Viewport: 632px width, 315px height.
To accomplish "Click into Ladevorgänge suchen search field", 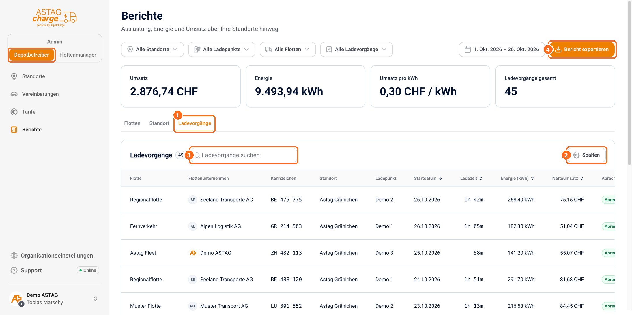I will tap(244, 155).
